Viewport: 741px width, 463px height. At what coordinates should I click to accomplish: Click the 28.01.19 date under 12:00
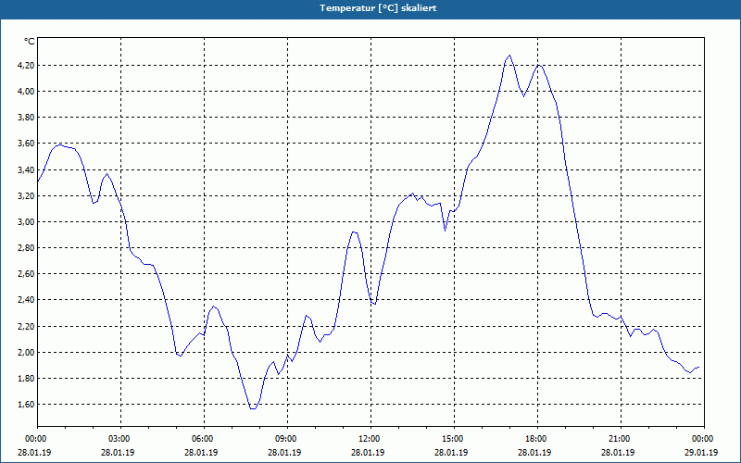coord(368,452)
